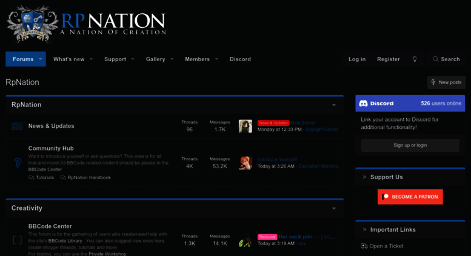Click the red News & Updates prefix tag

[273, 123]
